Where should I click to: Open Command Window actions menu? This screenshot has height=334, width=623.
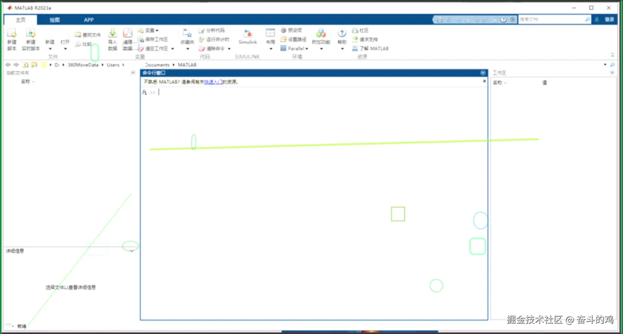(483, 73)
